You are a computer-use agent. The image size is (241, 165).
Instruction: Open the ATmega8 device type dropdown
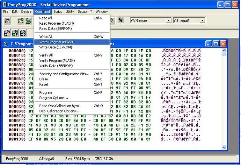[x=203, y=20]
